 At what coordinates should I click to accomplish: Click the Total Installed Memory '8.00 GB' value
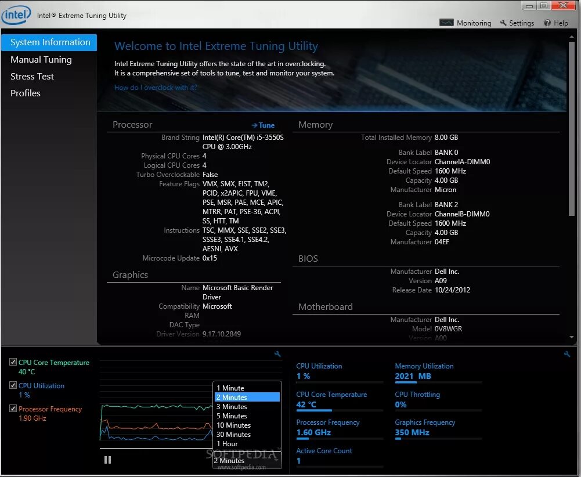tap(446, 138)
